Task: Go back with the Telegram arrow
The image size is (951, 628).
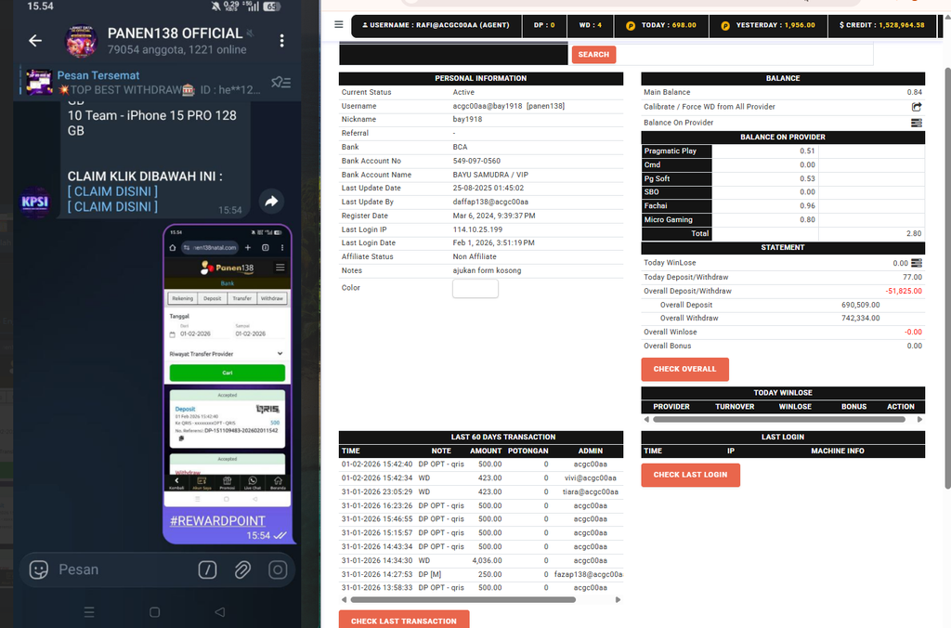Action: point(35,41)
